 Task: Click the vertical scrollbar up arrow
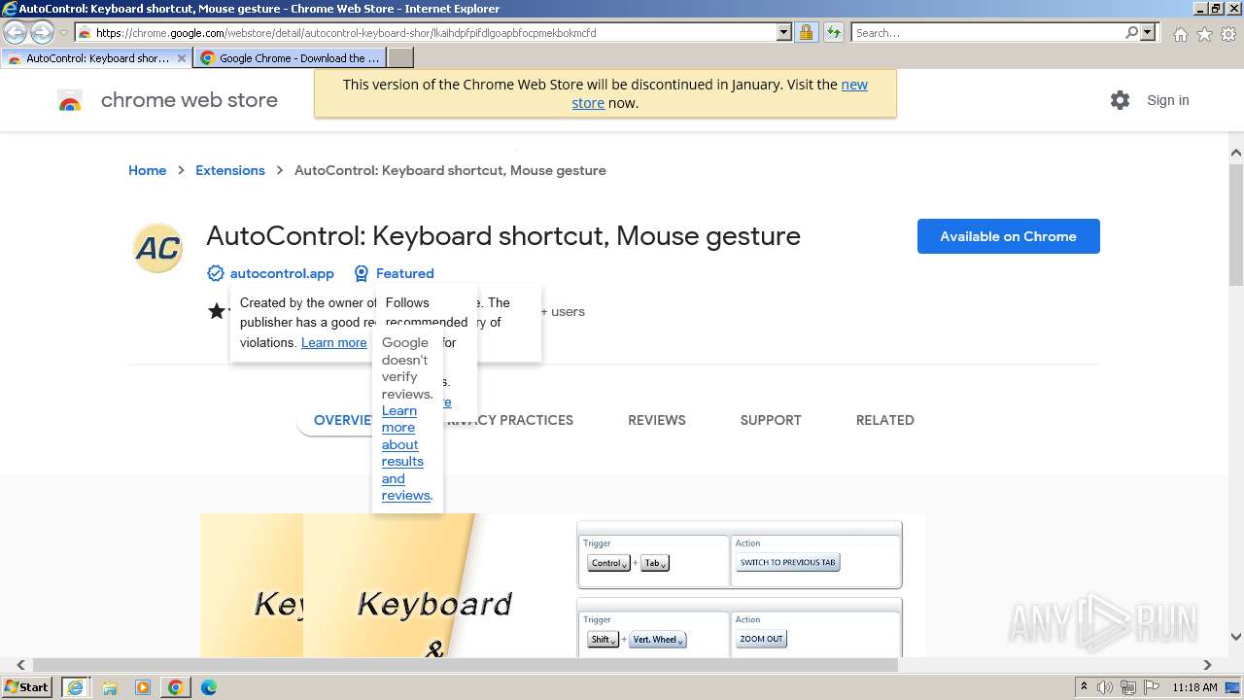(x=1236, y=153)
